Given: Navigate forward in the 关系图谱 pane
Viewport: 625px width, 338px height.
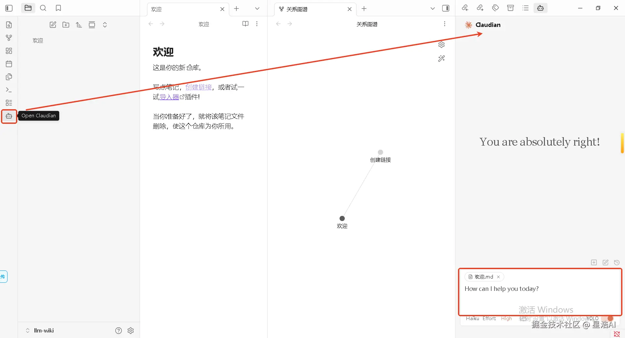Looking at the screenshot, I should pyautogui.click(x=290, y=24).
